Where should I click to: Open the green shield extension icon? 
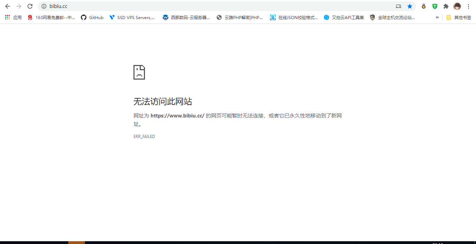pos(435,6)
